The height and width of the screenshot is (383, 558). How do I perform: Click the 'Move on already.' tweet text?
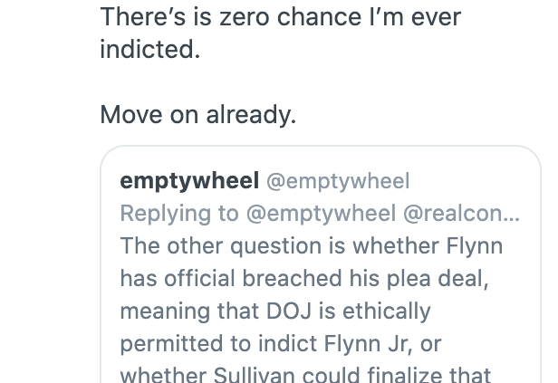pos(198,114)
